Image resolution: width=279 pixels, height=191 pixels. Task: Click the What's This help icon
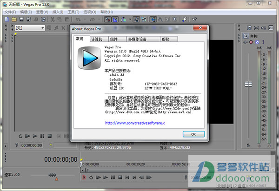coord(194,19)
